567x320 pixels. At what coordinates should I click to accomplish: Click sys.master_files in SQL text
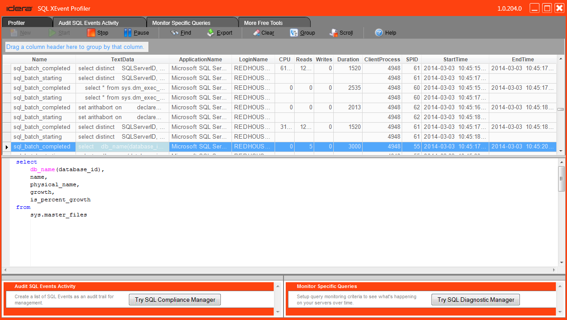point(59,215)
